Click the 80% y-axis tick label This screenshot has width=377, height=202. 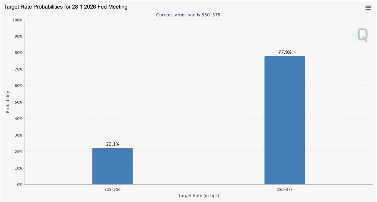18,53
